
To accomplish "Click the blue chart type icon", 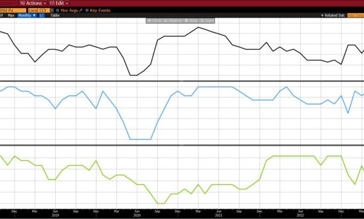I will point(42,15).
